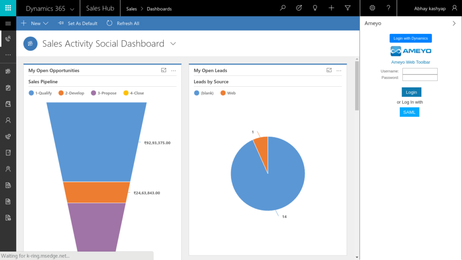Screen dimensions: 462x260
Task: Click the purple 3-Propose funnel segment
Action: click(97, 227)
